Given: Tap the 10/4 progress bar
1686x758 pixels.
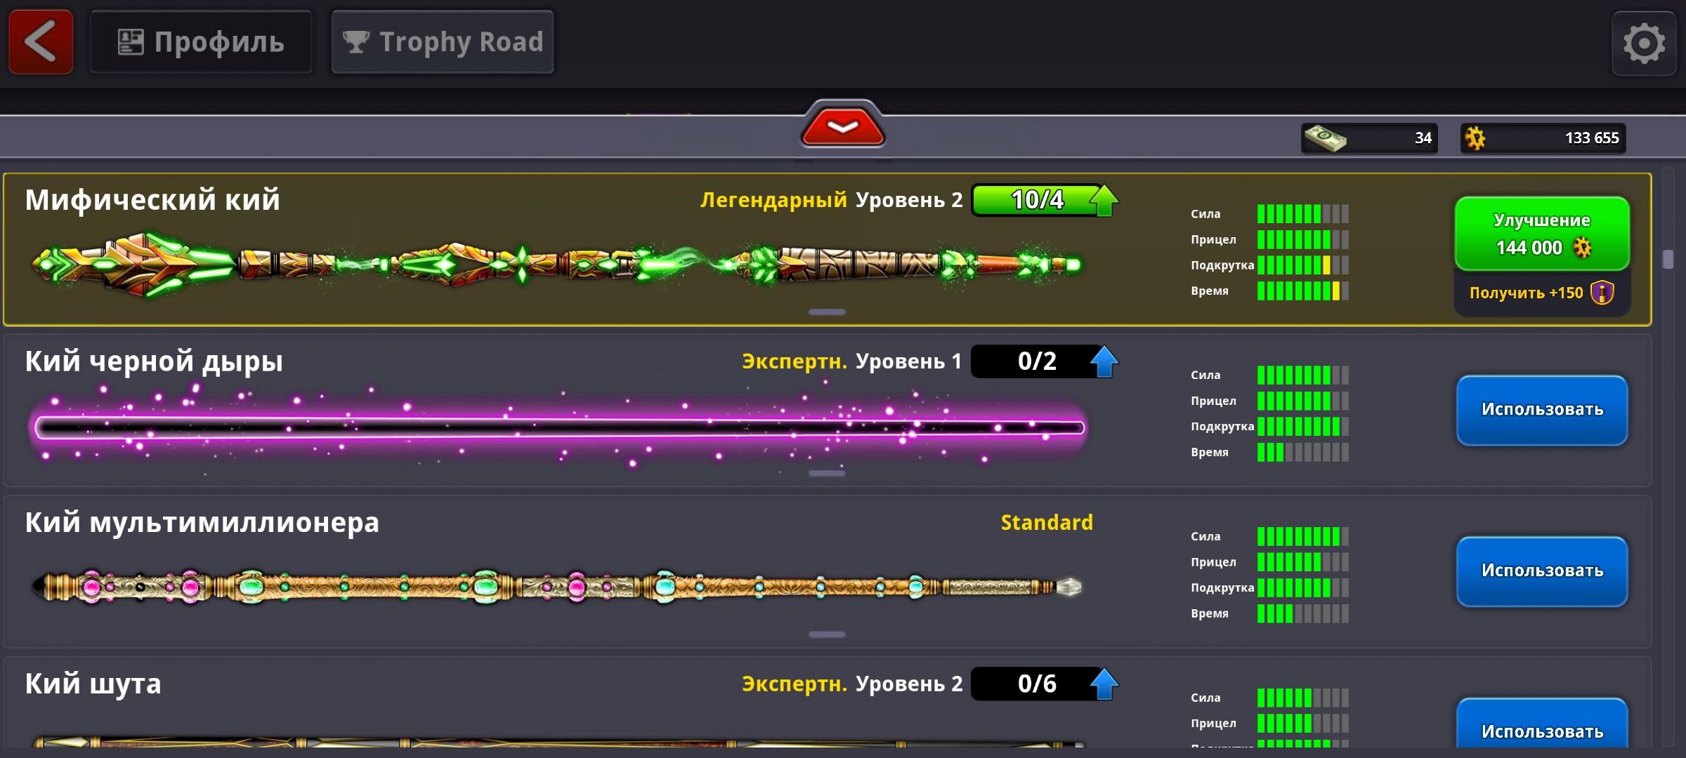Looking at the screenshot, I should tap(1037, 200).
